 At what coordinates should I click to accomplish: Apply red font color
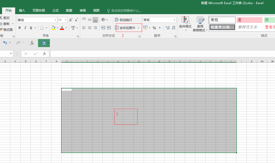click(x=62, y=28)
